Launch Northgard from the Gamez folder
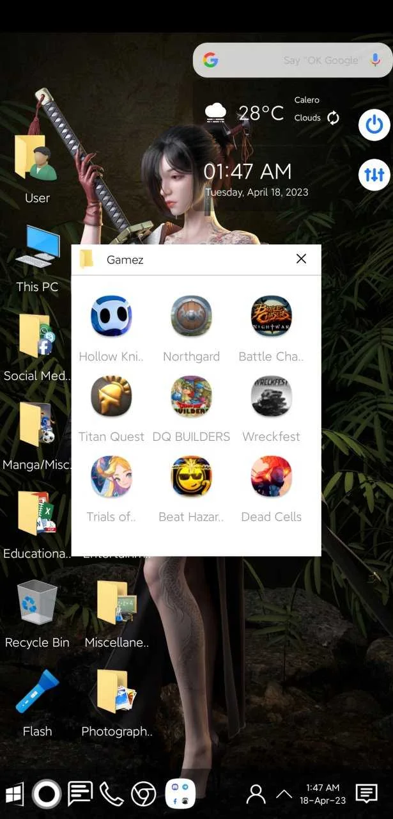Viewport: 393px width, 819px height. pos(191,316)
